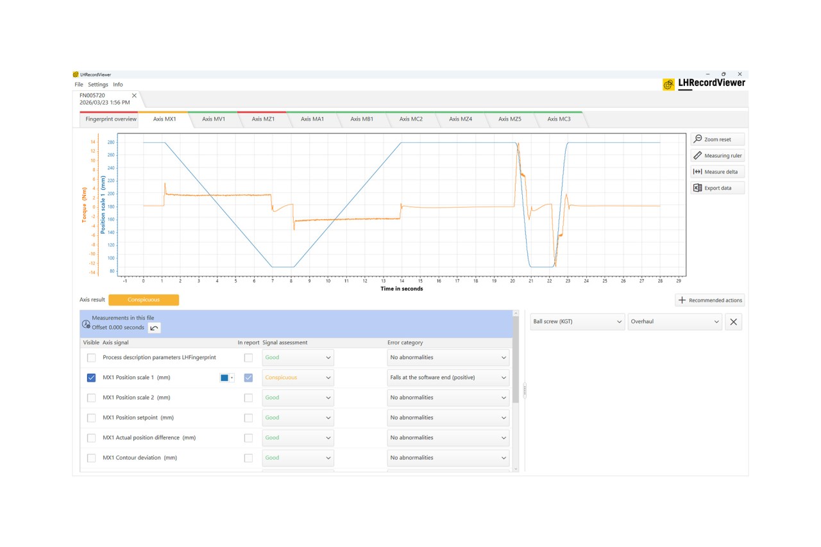This screenshot has width=821, height=547.
Task: Open the File menu
Action: [79, 85]
